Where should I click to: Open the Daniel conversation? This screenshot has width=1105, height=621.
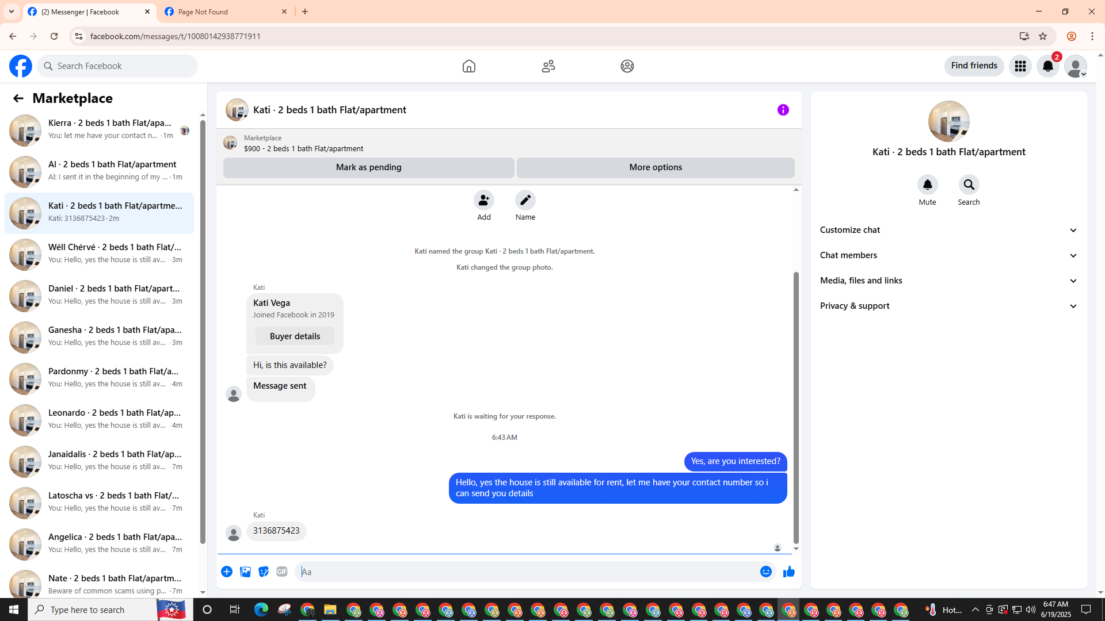pyautogui.click(x=99, y=296)
